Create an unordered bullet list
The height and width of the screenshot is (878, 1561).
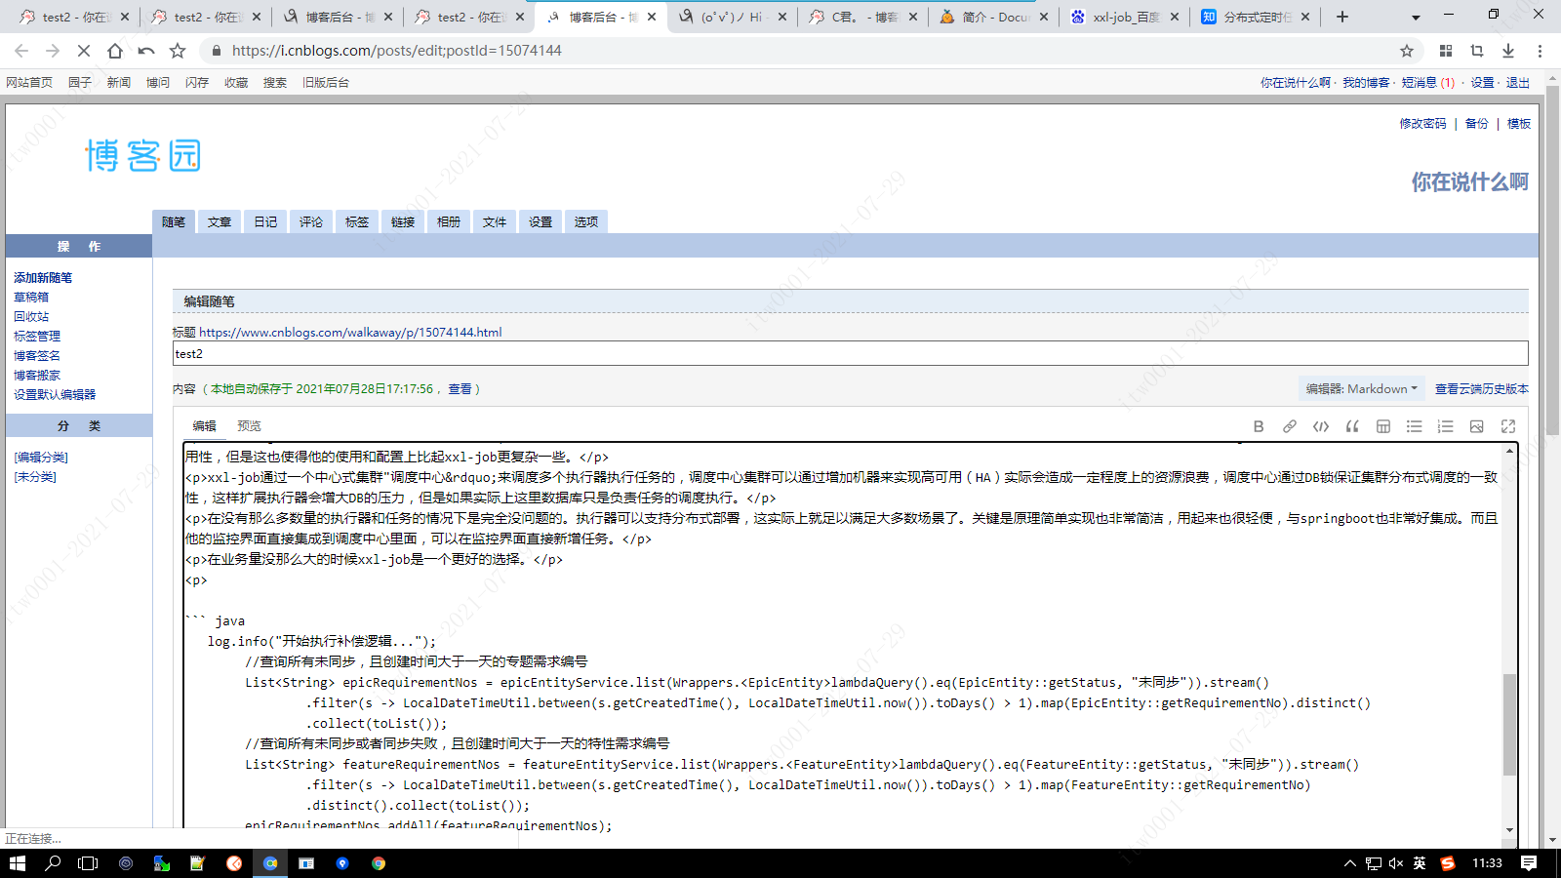coord(1415,426)
